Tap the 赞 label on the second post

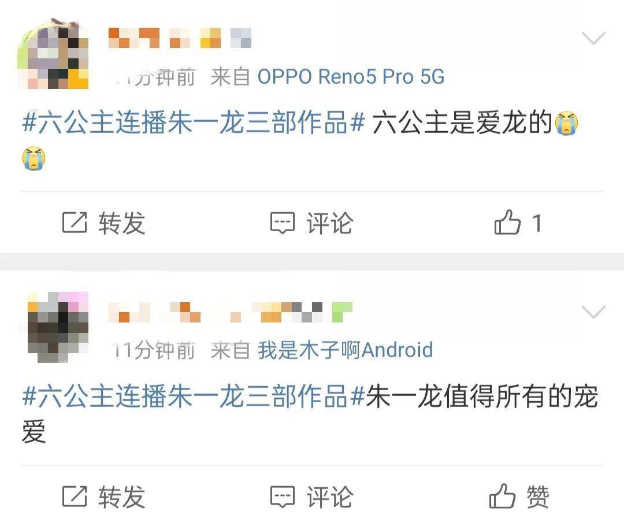[x=538, y=497]
